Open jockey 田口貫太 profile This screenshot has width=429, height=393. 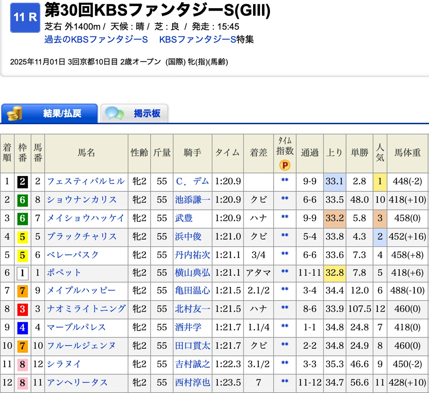[x=193, y=346]
